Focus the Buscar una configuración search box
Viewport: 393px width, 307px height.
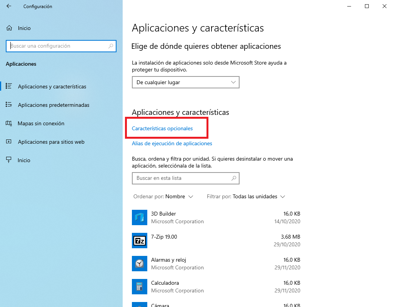58,46
